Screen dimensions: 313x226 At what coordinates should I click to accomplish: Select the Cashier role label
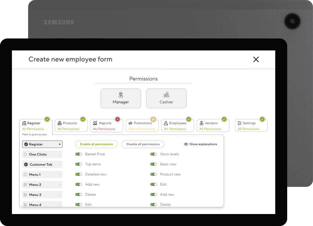[x=166, y=102]
